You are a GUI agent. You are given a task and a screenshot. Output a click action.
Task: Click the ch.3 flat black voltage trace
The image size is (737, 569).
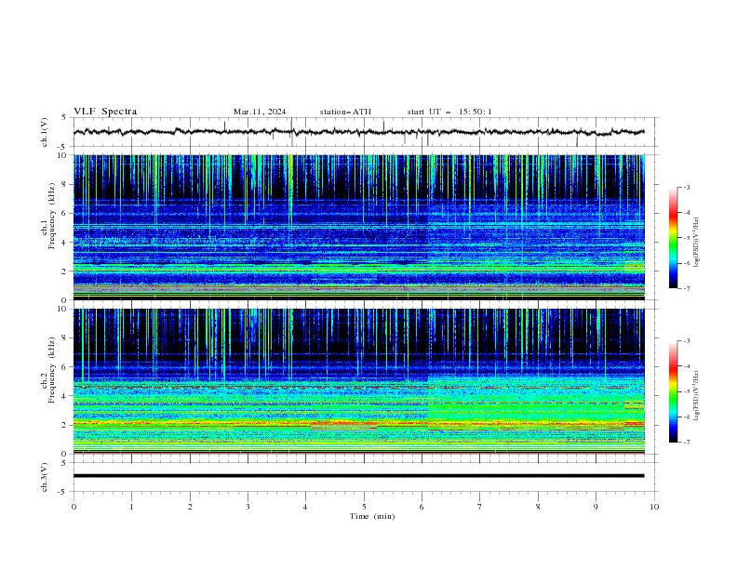358,476
